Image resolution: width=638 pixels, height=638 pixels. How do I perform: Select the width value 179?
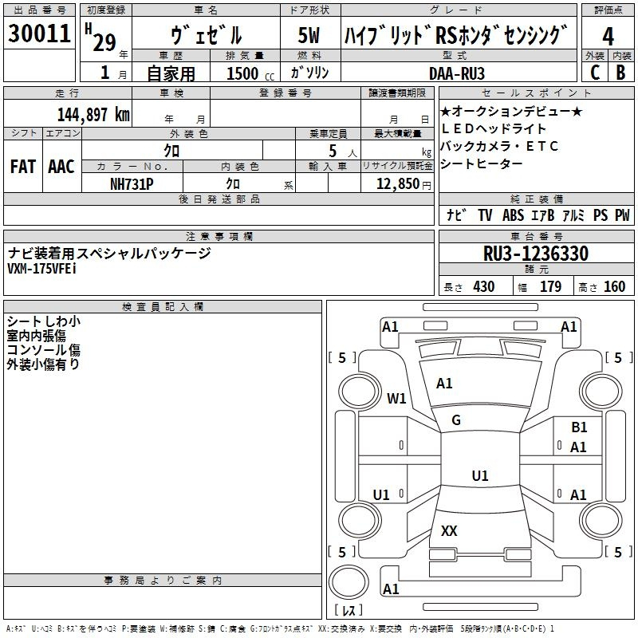[550, 287]
